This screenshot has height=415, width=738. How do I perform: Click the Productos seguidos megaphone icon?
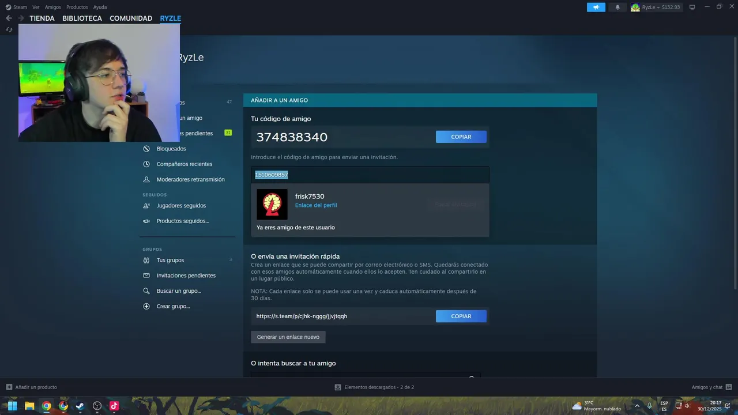(146, 221)
